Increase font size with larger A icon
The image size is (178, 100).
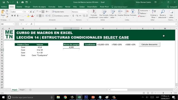[x=31, y=12]
